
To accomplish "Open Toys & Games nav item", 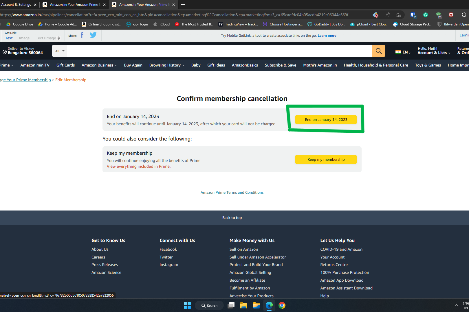I will click(x=428, y=65).
